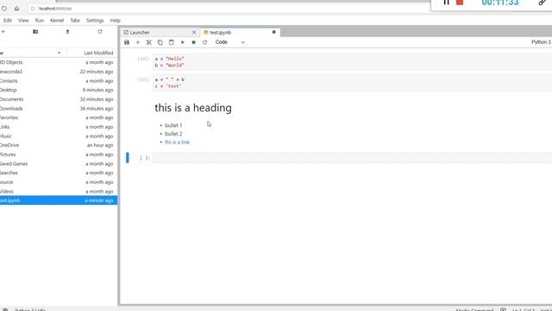Select test.ipynb in file browser
Image resolution: width=552 pixels, height=311 pixels.
pos(59,200)
